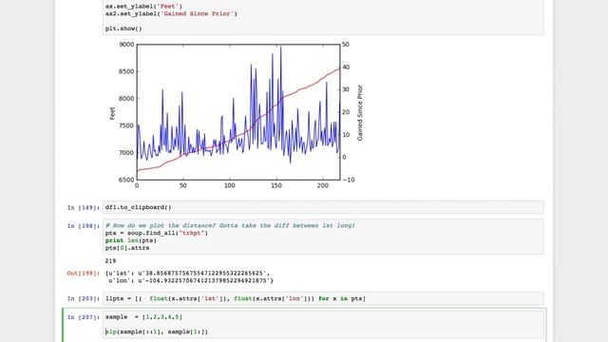Click the -10 right axis tick label

[x=349, y=180]
